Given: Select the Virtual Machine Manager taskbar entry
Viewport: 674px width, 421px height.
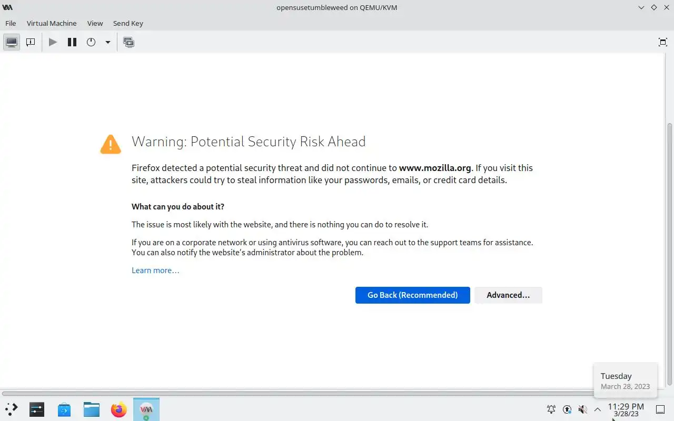Looking at the screenshot, I should coord(146,409).
